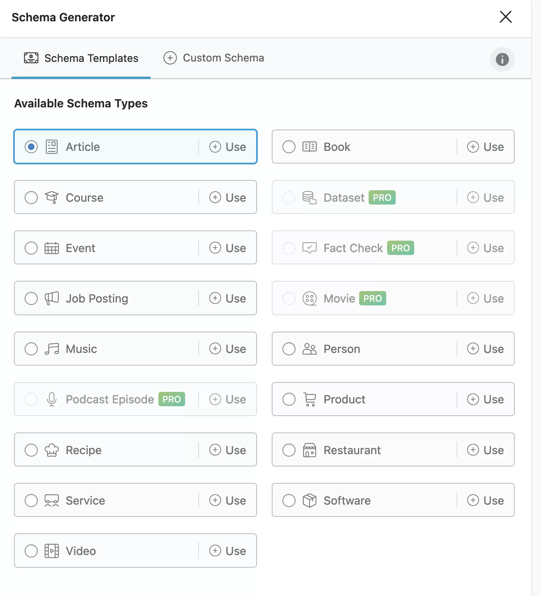Click the Video film icon
Image resolution: width=541 pixels, height=596 pixels.
(52, 551)
